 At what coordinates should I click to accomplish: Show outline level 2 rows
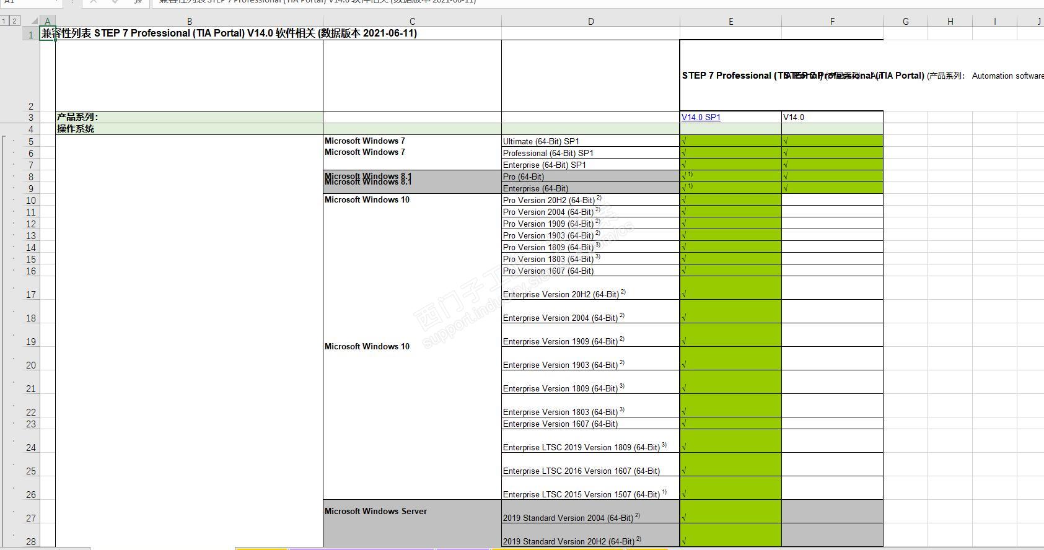coord(14,21)
